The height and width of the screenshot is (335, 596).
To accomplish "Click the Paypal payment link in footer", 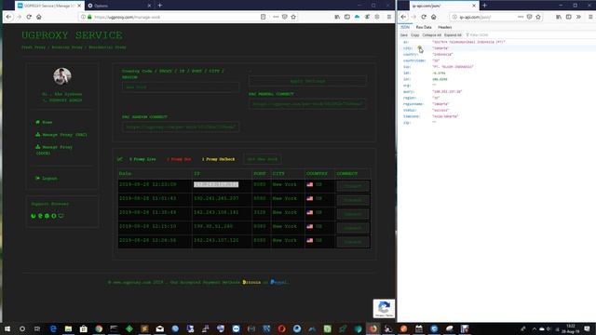I will 278,282.
